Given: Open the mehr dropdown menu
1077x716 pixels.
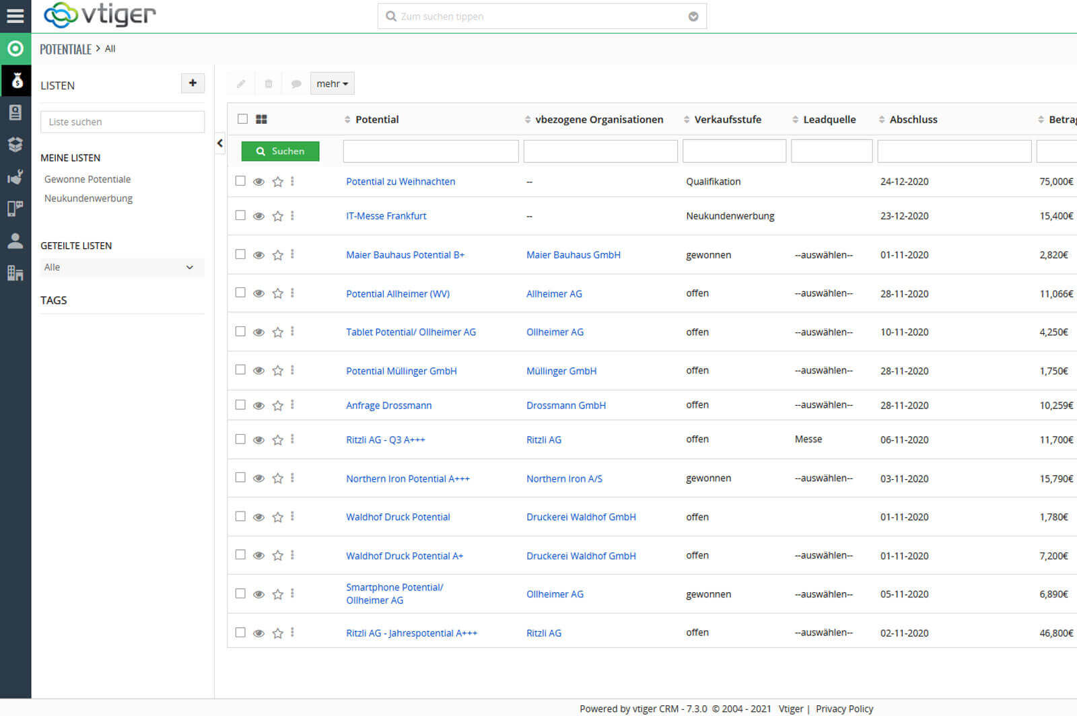Looking at the screenshot, I should [332, 83].
